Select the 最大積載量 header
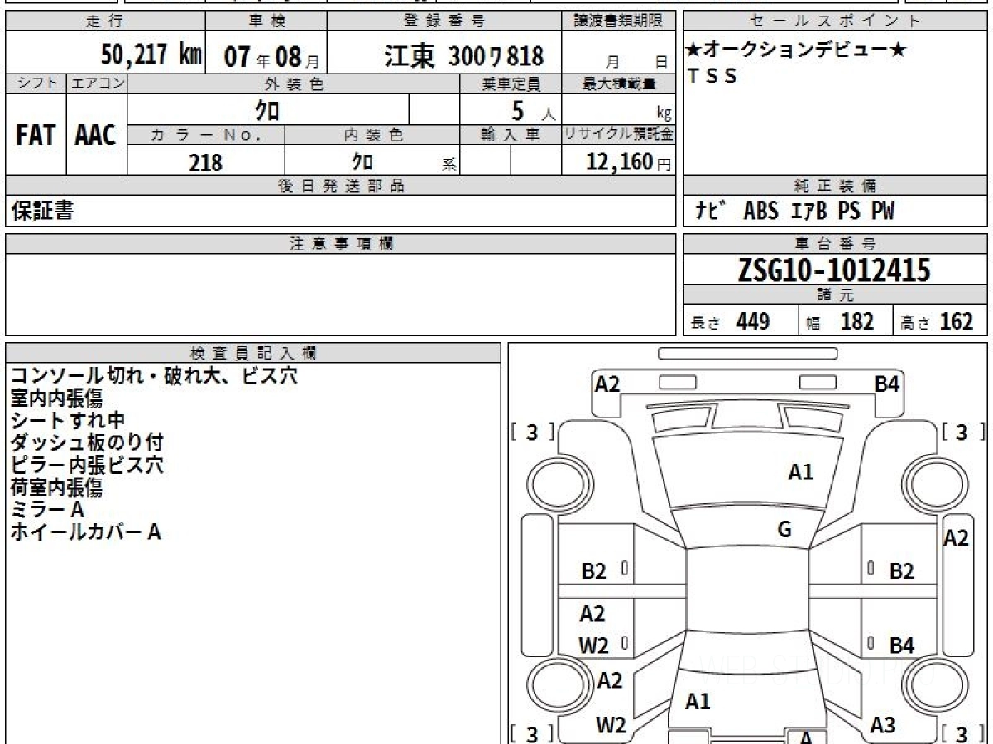This screenshot has height=744, width=993. (619, 83)
